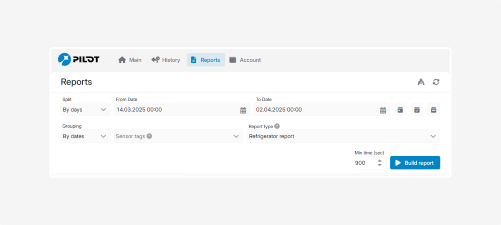Open the Report type Refrigerator report dropdown
This screenshot has width=501, height=225.
click(433, 136)
